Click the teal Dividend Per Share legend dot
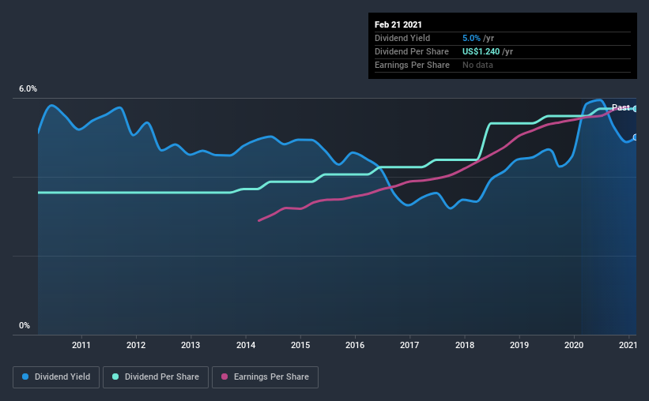Image resolution: width=649 pixels, height=401 pixels. tap(115, 377)
